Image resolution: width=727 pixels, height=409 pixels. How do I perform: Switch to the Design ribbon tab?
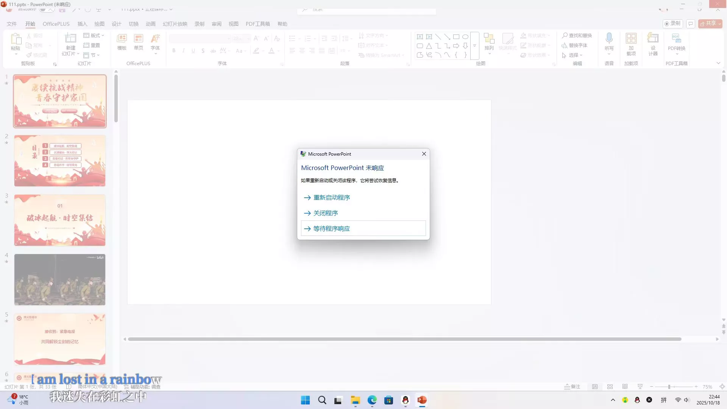coord(116,24)
